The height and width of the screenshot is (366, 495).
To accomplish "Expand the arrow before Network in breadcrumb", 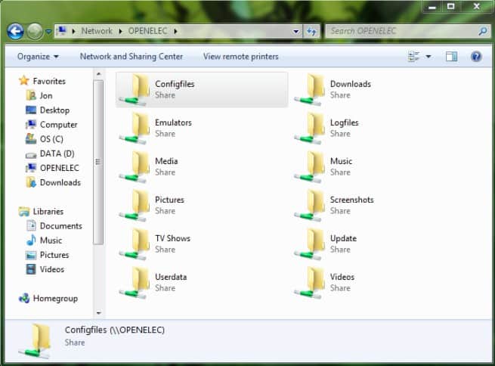I will point(73,31).
